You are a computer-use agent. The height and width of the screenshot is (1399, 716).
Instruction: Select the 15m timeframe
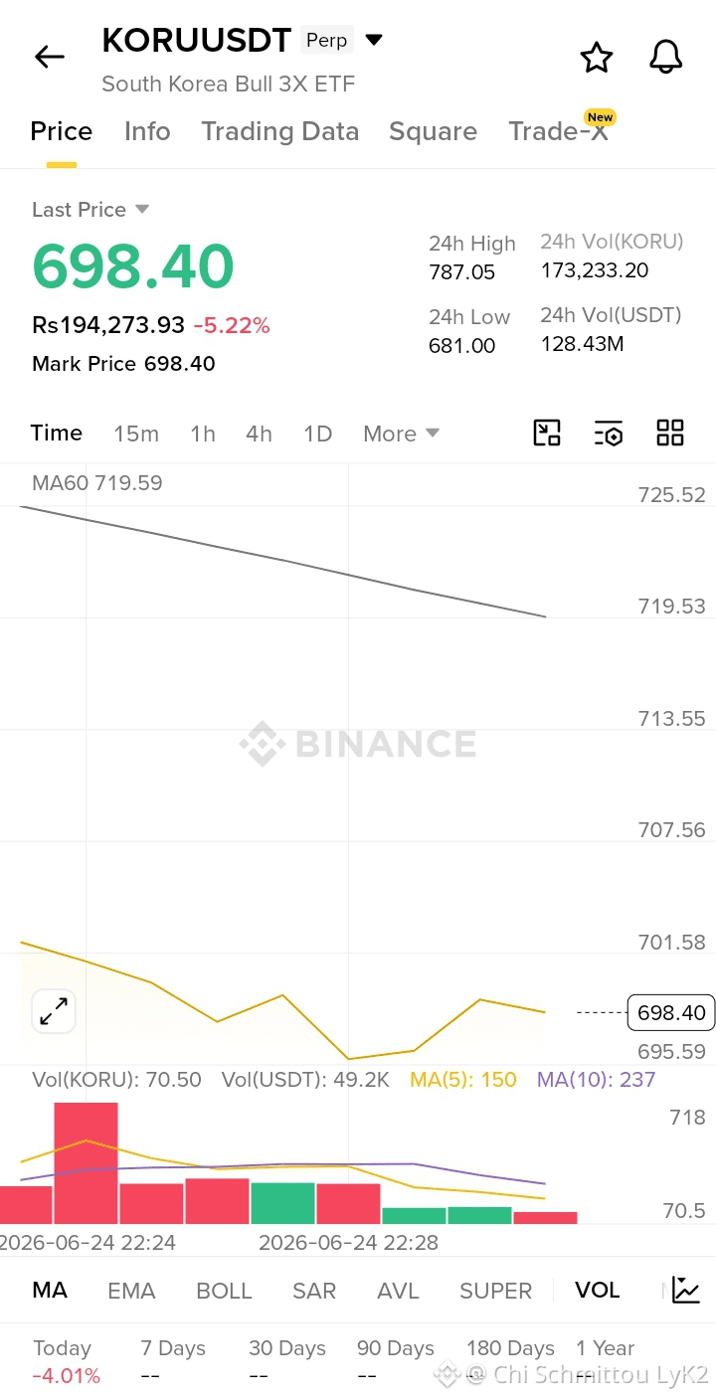(136, 434)
